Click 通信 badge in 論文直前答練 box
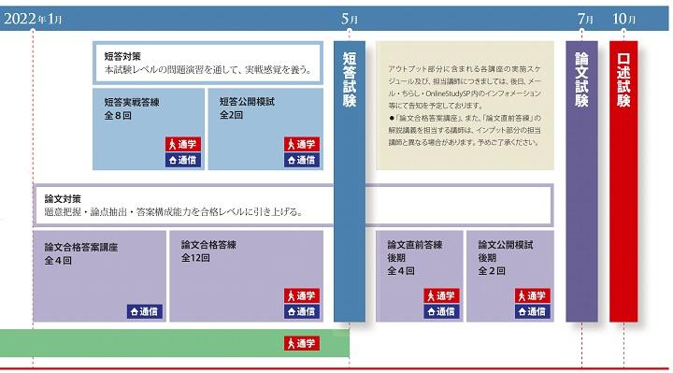 tap(441, 311)
